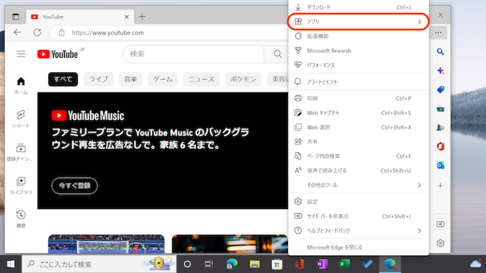Open sidebar shopping tag icon
This screenshot has width=486, height=273.
click(x=440, y=90)
